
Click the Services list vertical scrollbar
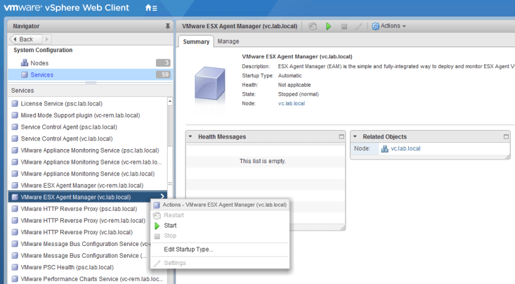pos(170,135)
